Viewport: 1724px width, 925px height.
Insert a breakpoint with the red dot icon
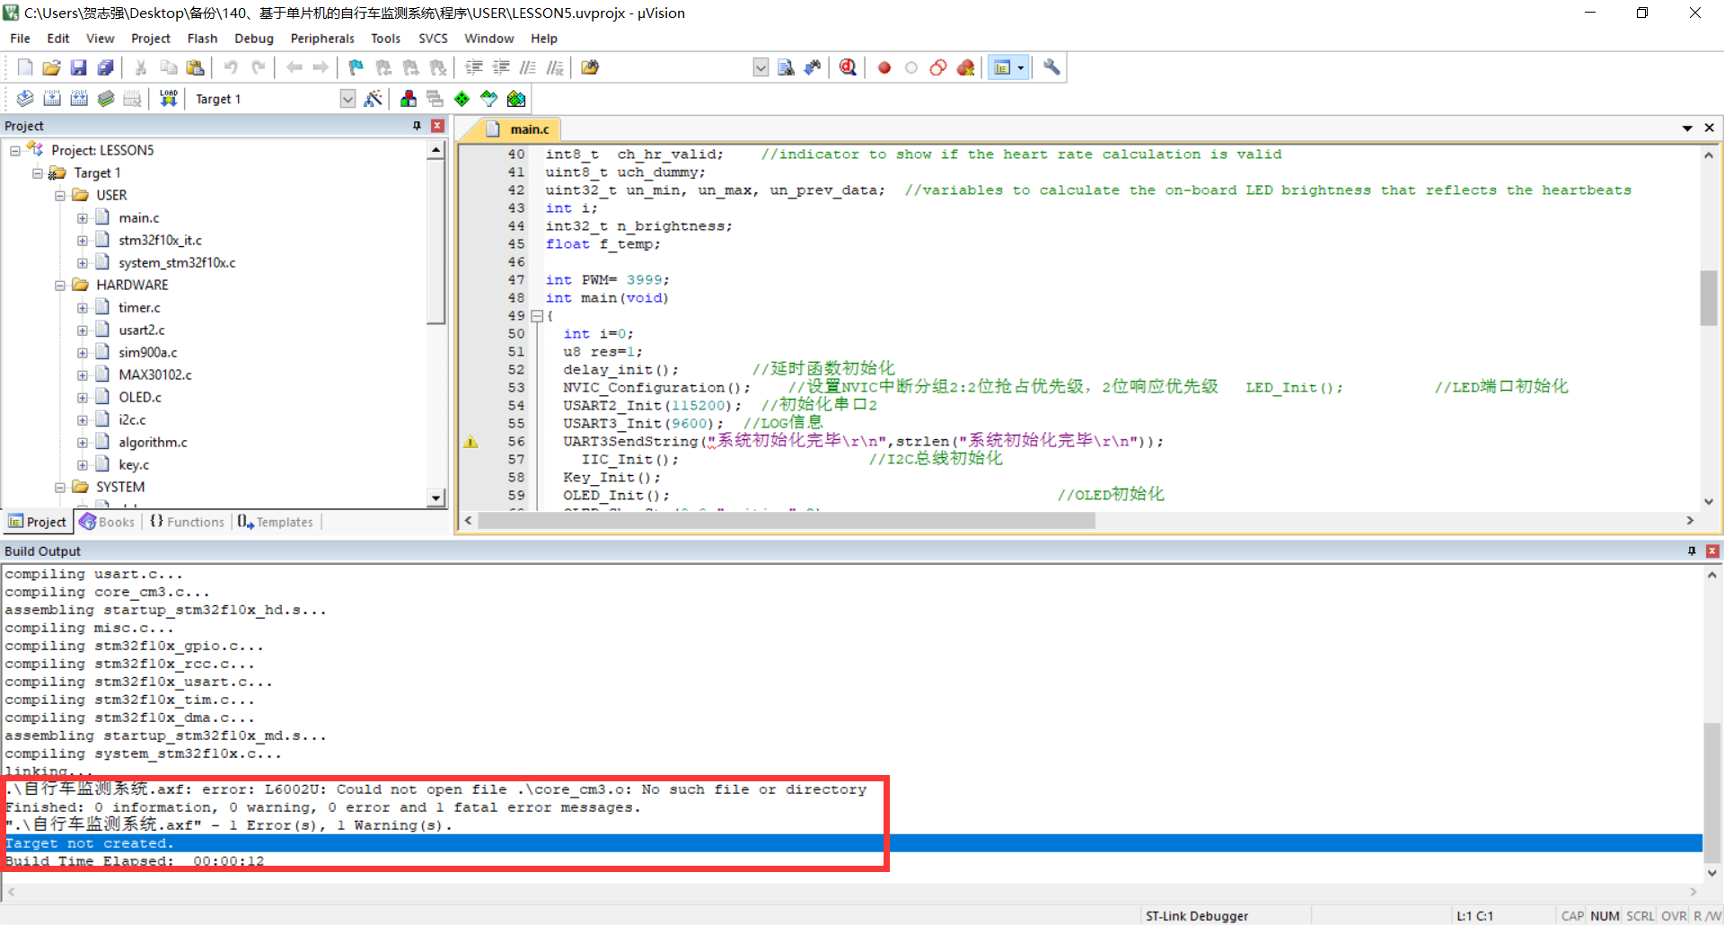tap(884, 67)
